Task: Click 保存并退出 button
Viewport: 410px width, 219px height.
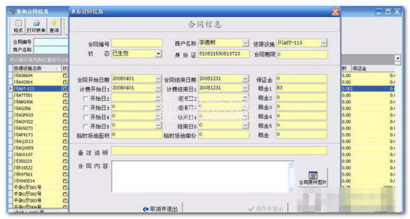Action: pyautogui.click(x=265, y=209)
